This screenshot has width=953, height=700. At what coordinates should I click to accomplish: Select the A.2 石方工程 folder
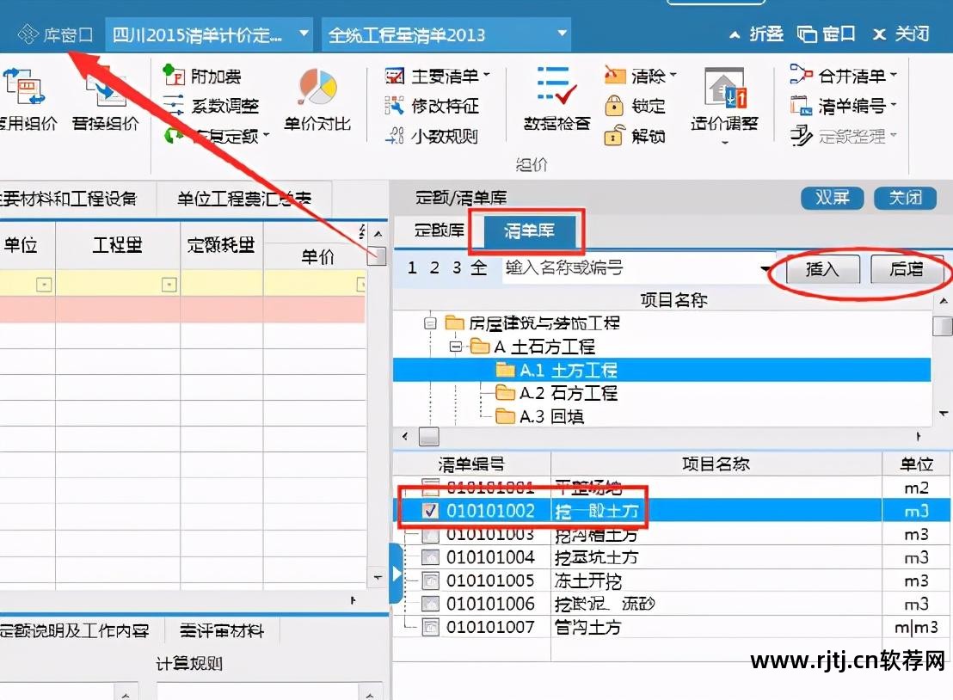(x=556, y=393)
